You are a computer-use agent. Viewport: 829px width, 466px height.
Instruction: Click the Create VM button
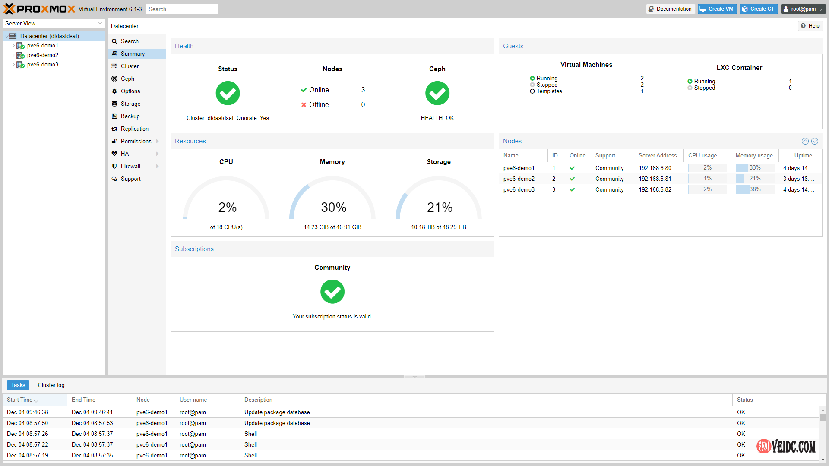coord(717,9)
